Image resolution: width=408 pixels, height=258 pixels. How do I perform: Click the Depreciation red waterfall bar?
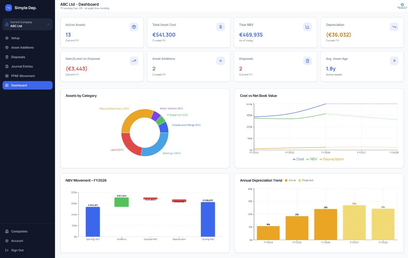point(179,201)
